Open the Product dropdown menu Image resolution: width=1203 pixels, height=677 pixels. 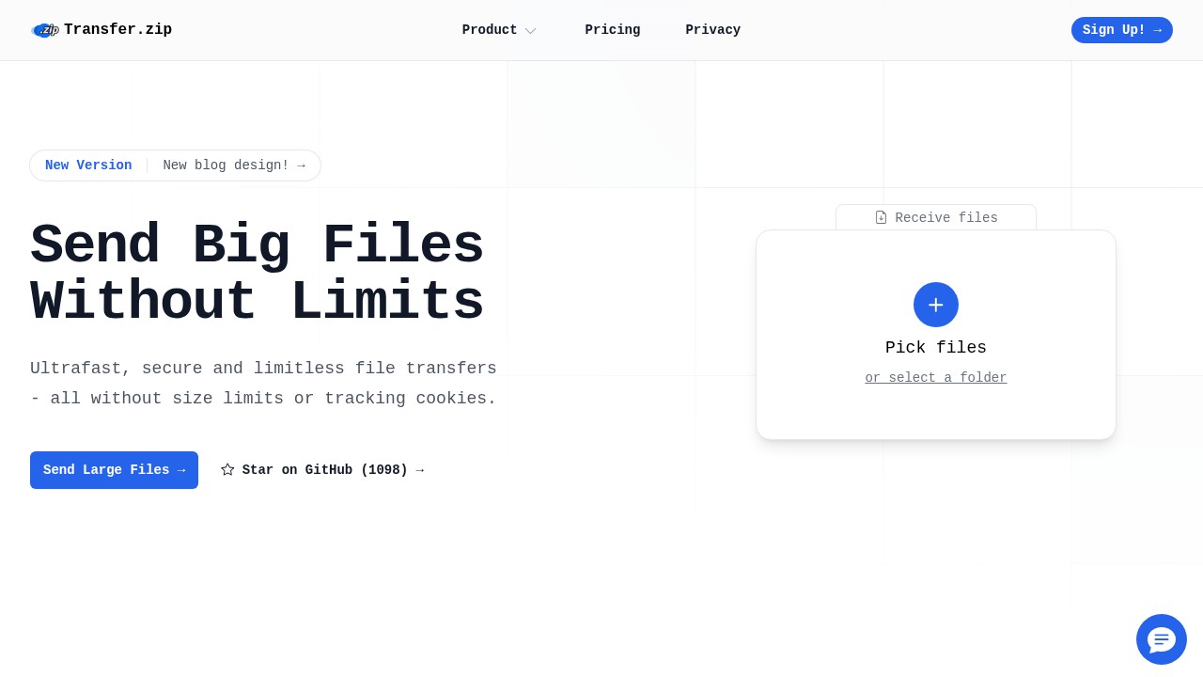(499, 30)
